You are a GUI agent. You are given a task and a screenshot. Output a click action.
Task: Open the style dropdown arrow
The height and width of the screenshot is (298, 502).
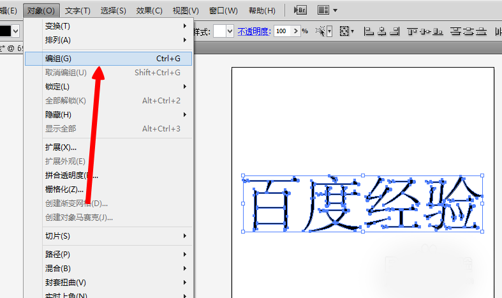[230, 31]
